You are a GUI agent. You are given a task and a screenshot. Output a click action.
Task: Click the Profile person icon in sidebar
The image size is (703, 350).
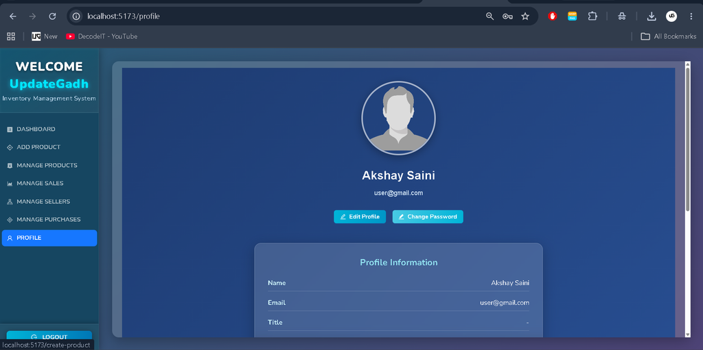10,238
